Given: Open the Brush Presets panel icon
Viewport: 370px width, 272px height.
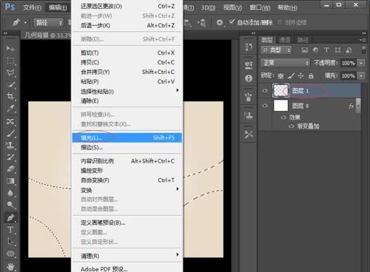Looking at the screenshot, I should click(249, 97).
